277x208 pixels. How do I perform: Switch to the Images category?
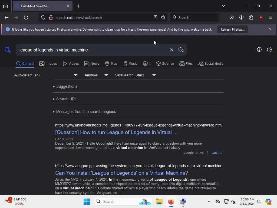48,64
